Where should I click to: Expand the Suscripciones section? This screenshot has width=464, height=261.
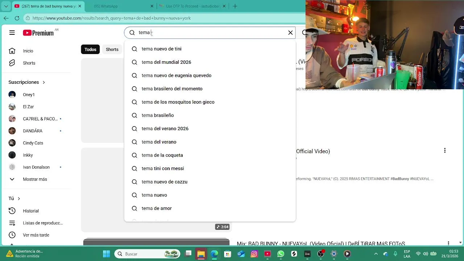(x=27, y=82)
